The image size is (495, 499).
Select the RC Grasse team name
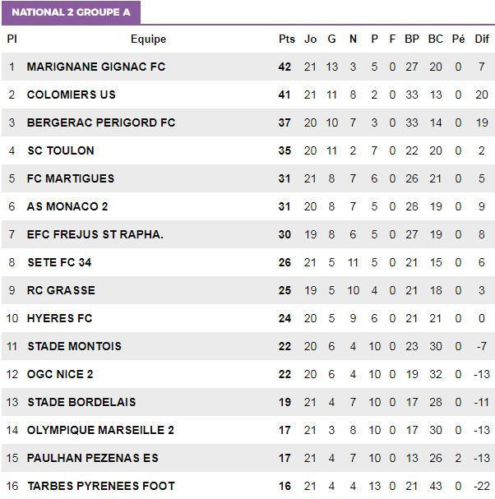(61, 290)
